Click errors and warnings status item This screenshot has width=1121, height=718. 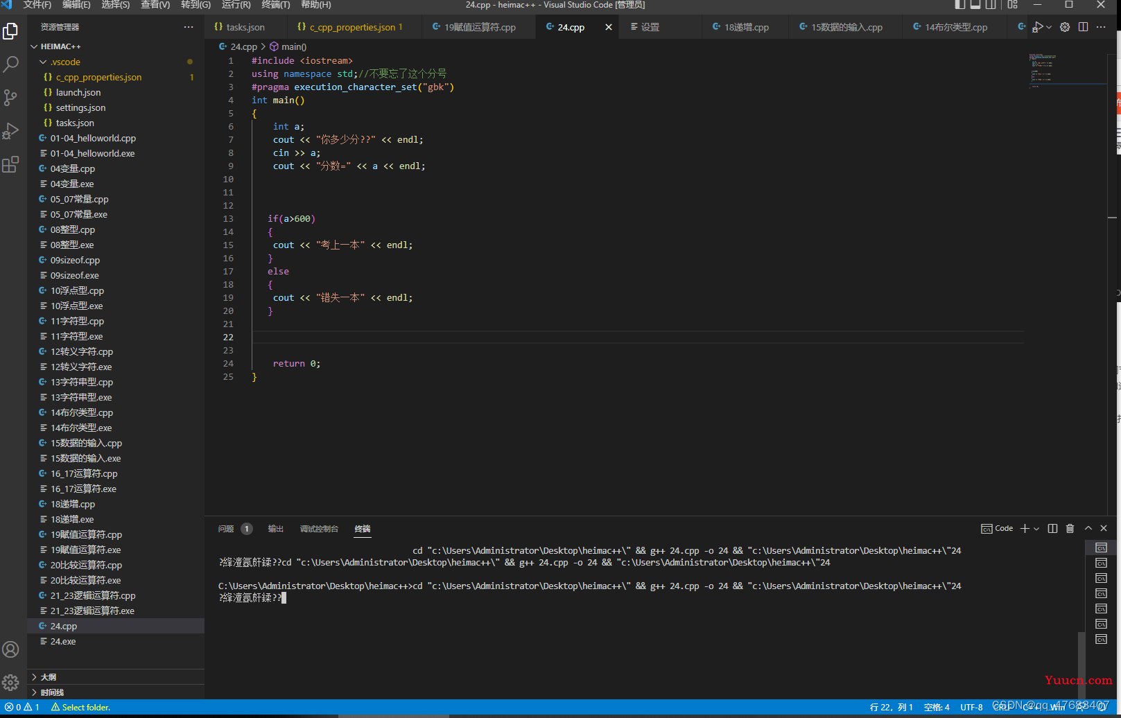pyautogui.click(x=21, y=707)
